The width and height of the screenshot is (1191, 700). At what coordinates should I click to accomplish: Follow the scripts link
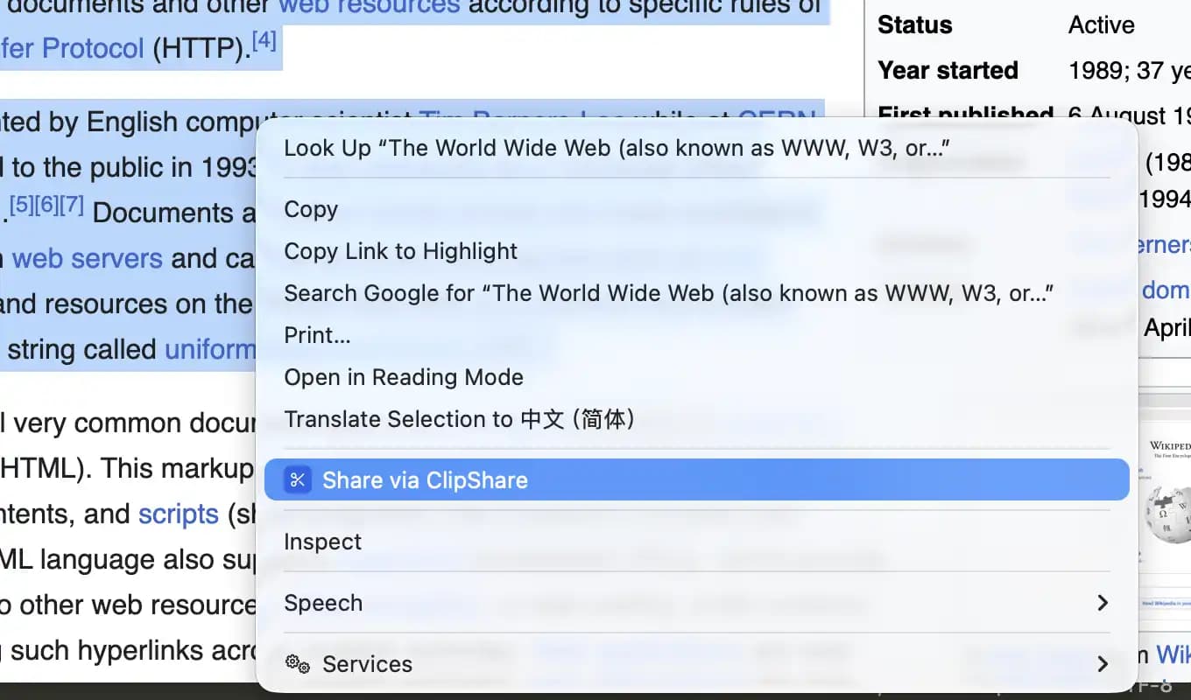(179, 514)
